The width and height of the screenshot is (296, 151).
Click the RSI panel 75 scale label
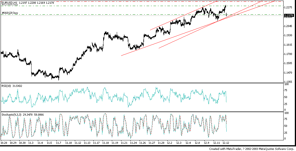point(286,90)
